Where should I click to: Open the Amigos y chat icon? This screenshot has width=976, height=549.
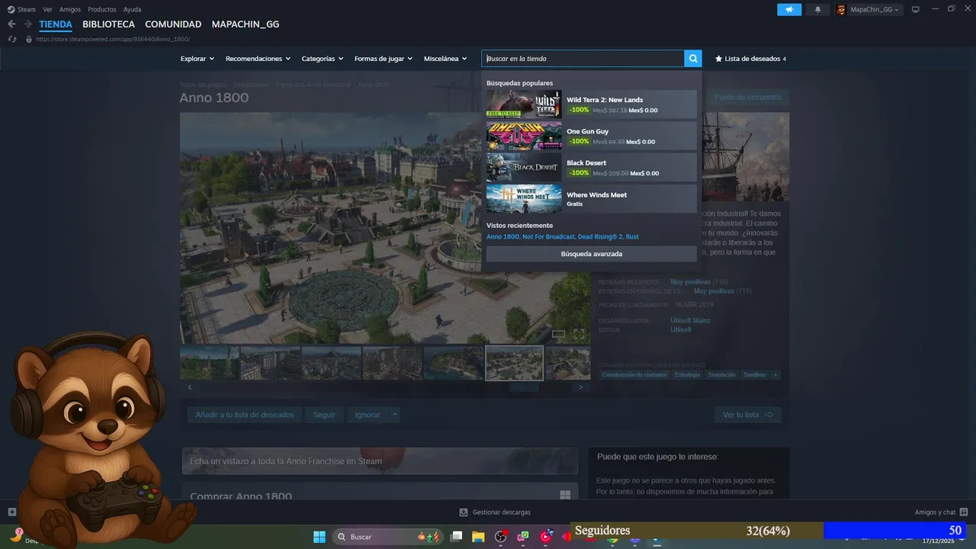point(964,512)
